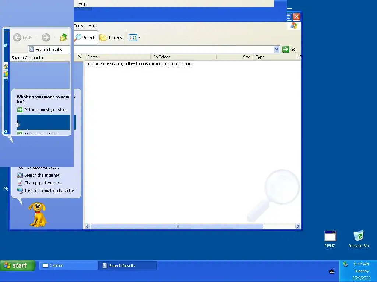This screenshot has width=377, height=282.
Task: Expand the address bar dropdown arrow
Action: 276,49
